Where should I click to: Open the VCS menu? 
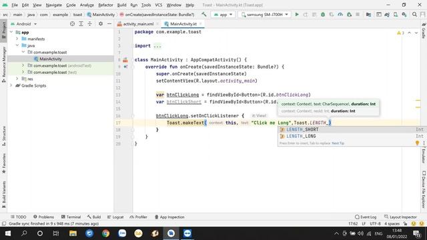[159, 5]
